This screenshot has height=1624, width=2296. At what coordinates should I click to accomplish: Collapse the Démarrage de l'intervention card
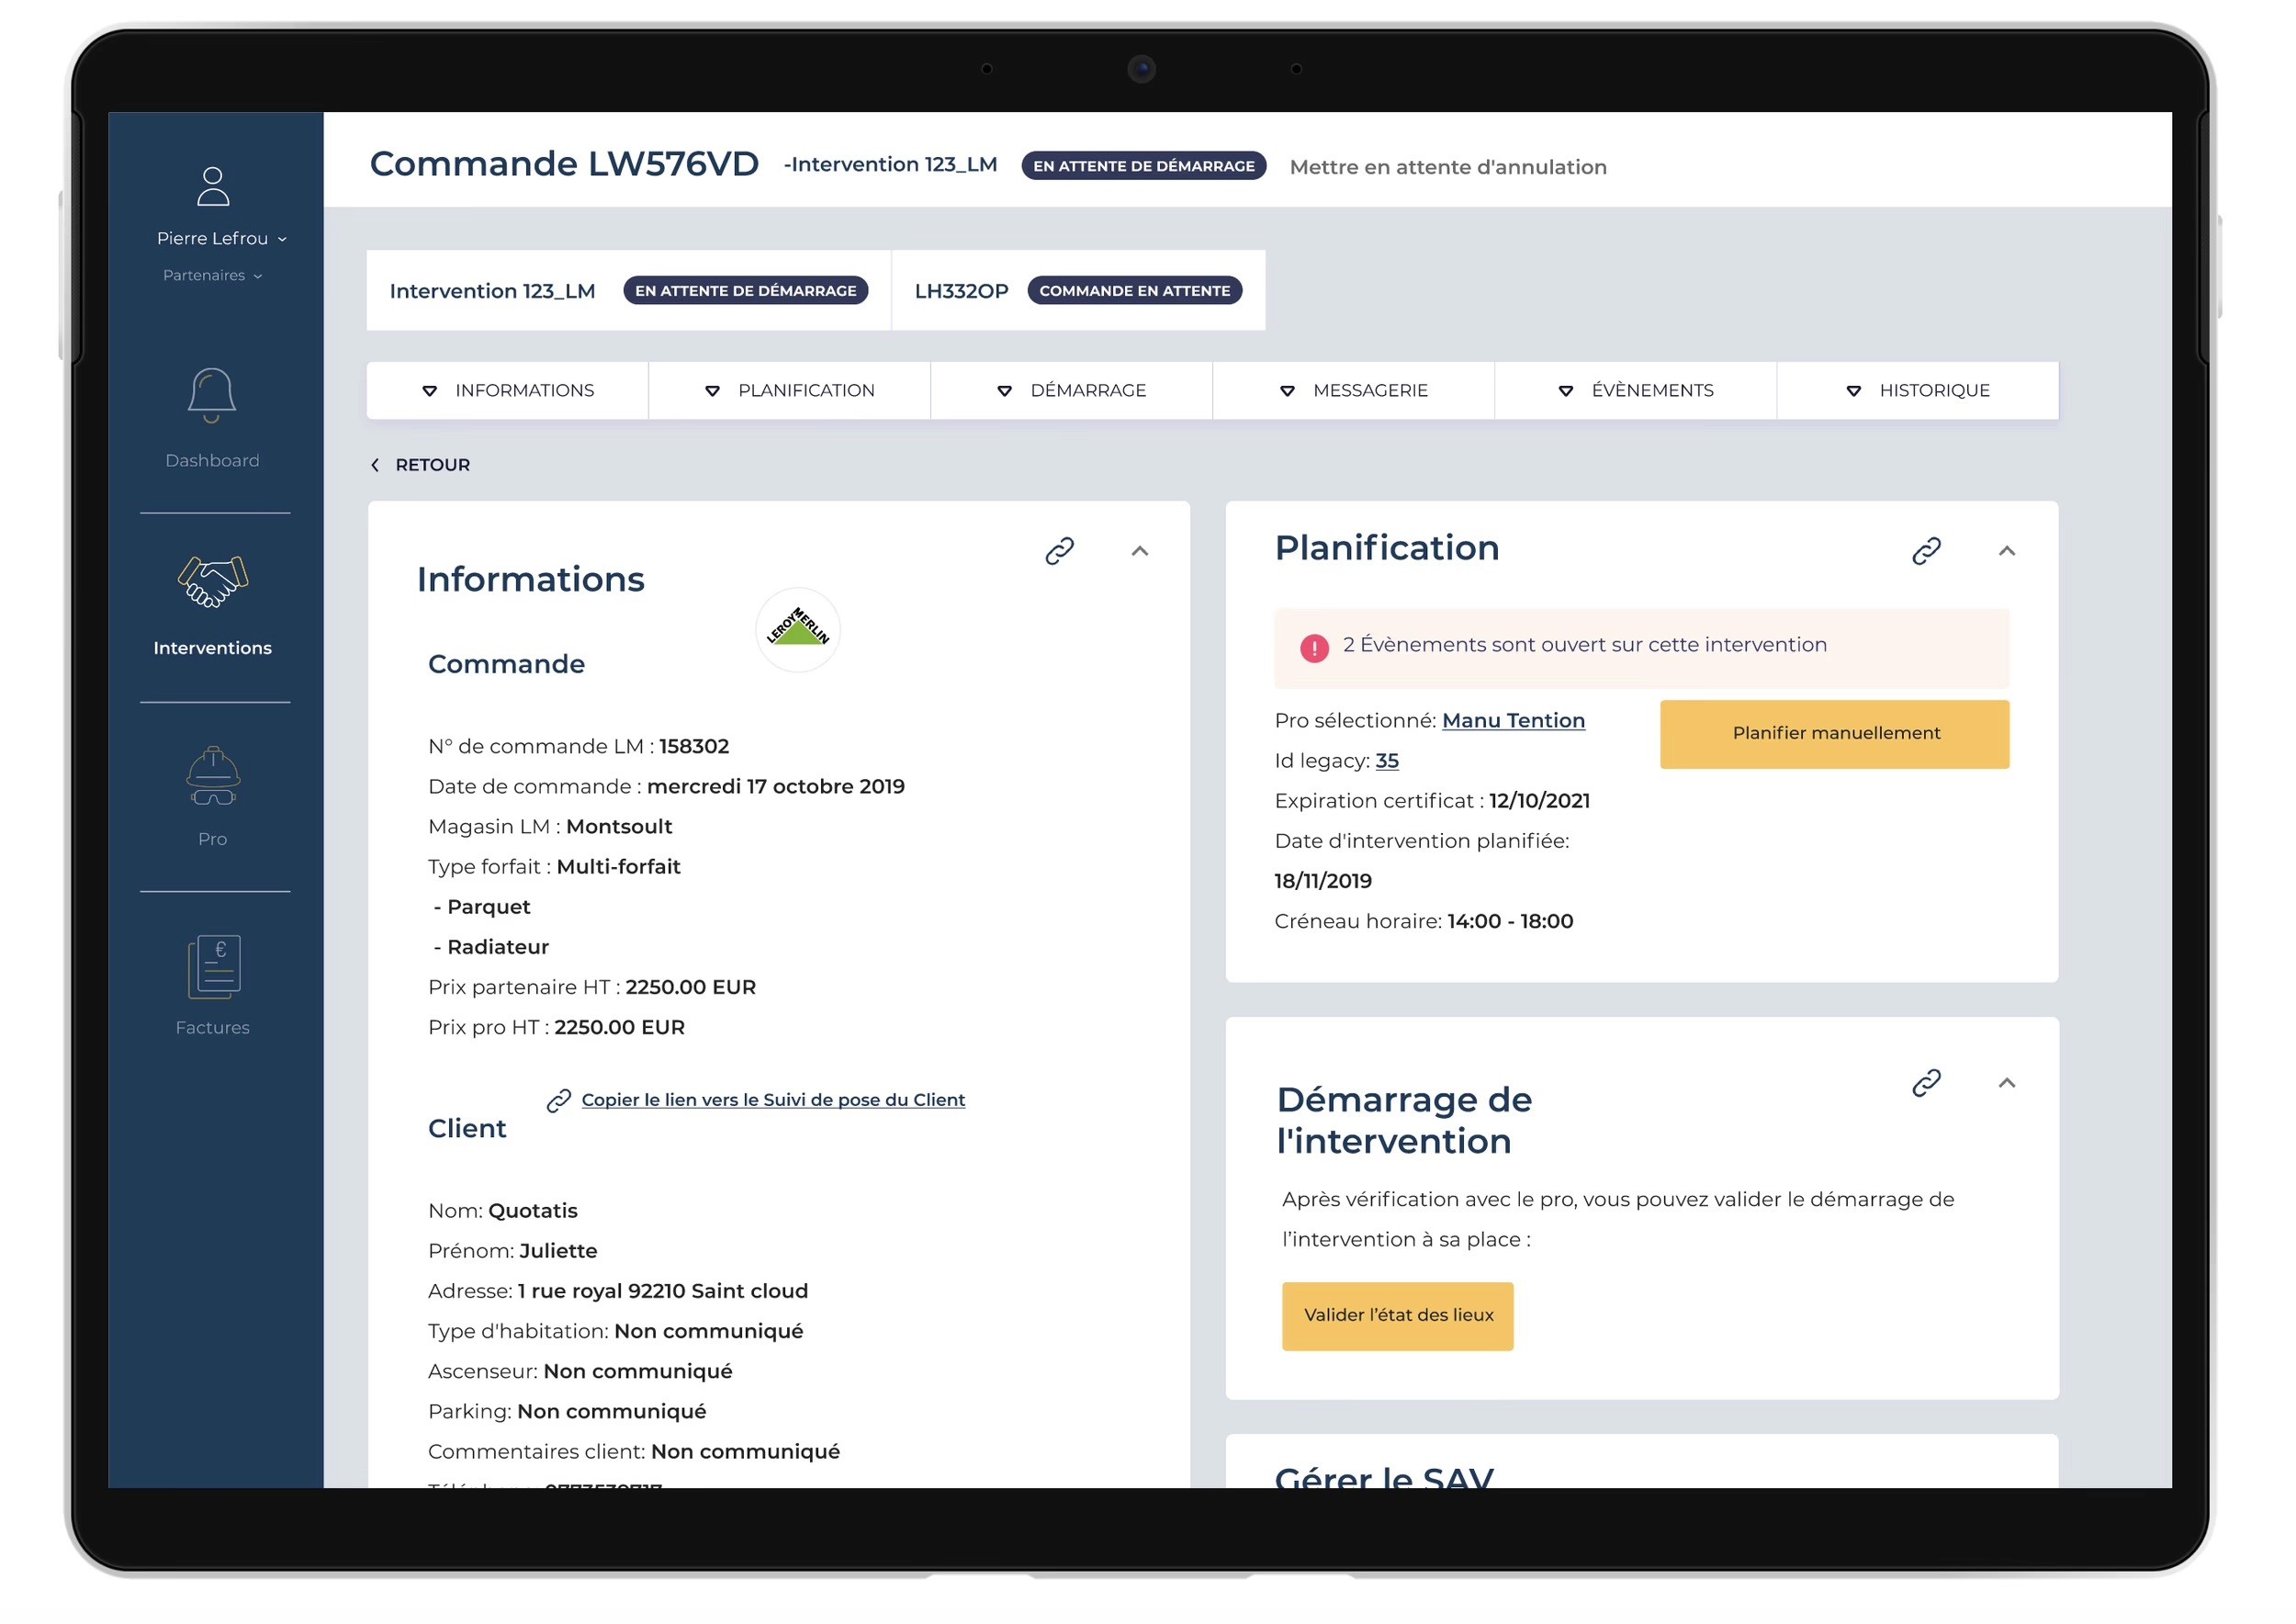click(2006, 1083)
